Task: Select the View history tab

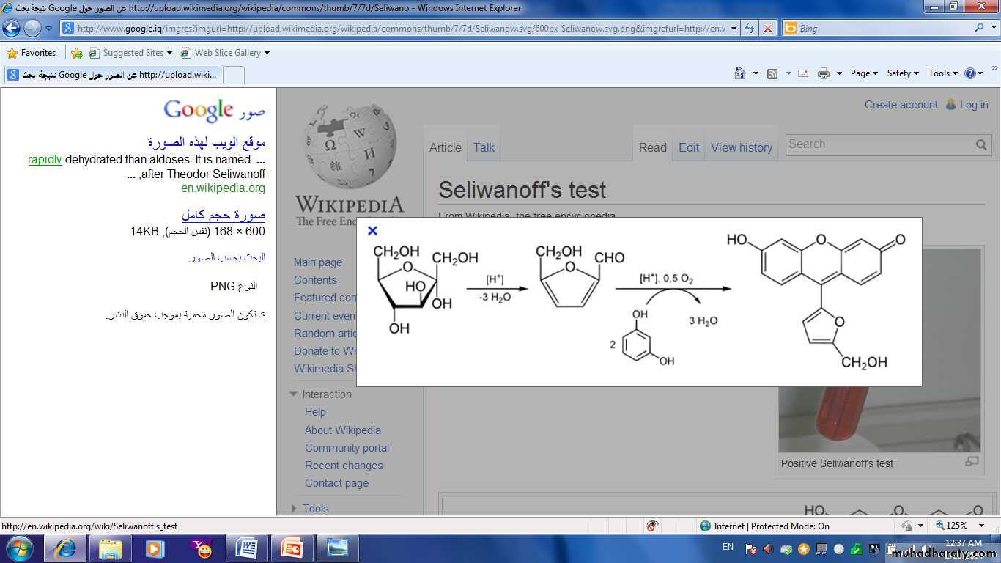Action: [x=741, y=147]
